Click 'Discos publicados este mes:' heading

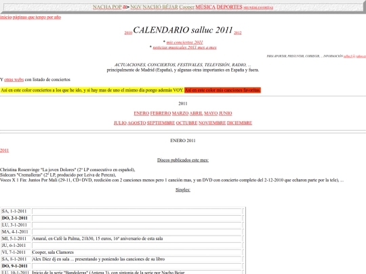click(183, 160)
